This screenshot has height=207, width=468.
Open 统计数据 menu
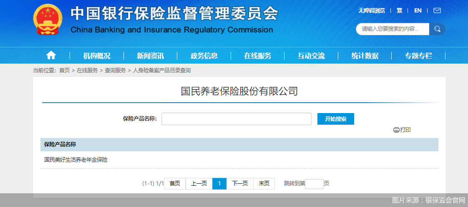[365, 56]
